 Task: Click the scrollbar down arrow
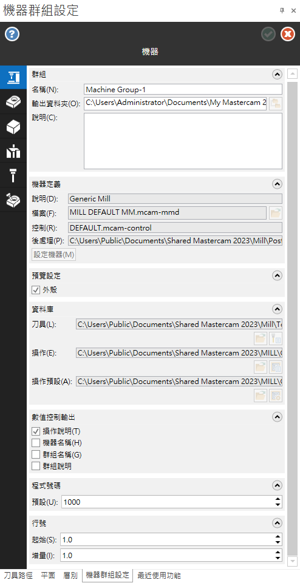pyautogui.click(x=293, y=560)
